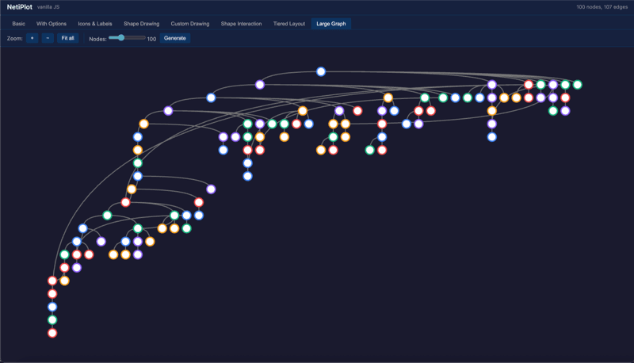Go to the Shape Drawing tab
This screenshot has height=363, width=634.
(142, 24)
